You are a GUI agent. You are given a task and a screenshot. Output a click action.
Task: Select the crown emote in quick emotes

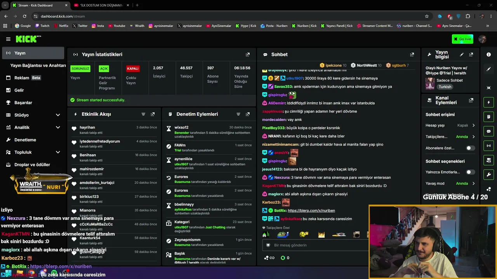(x=321, y=234)
